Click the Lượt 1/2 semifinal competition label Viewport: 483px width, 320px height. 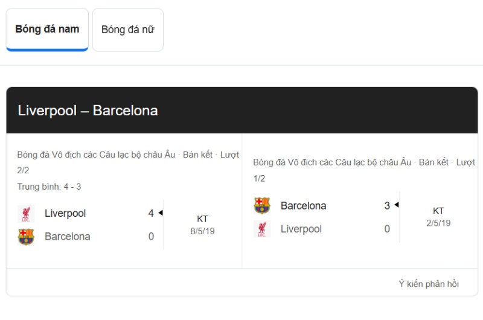[364, 170]
